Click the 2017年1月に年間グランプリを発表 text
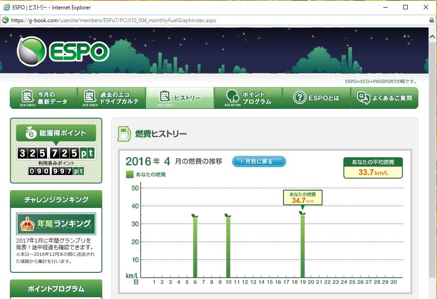The image size is (437, 299). point(55,244)
